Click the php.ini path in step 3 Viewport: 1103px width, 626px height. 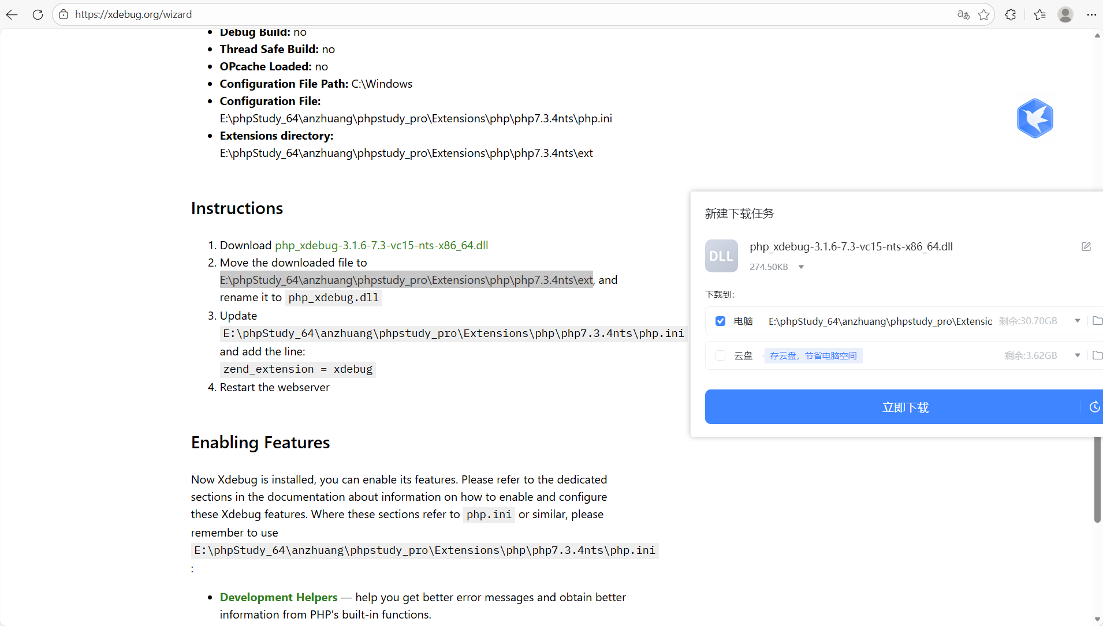click(x=453, y=333)
